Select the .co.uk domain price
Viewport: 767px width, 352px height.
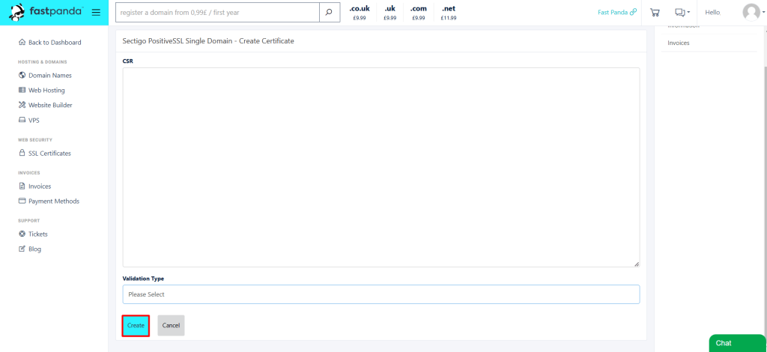click(360, 13)
